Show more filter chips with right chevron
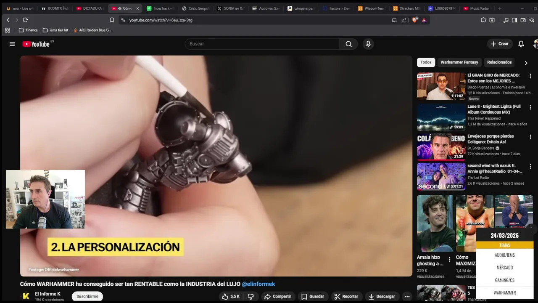This screenshot has height=303, width=538. click(526, 63)
